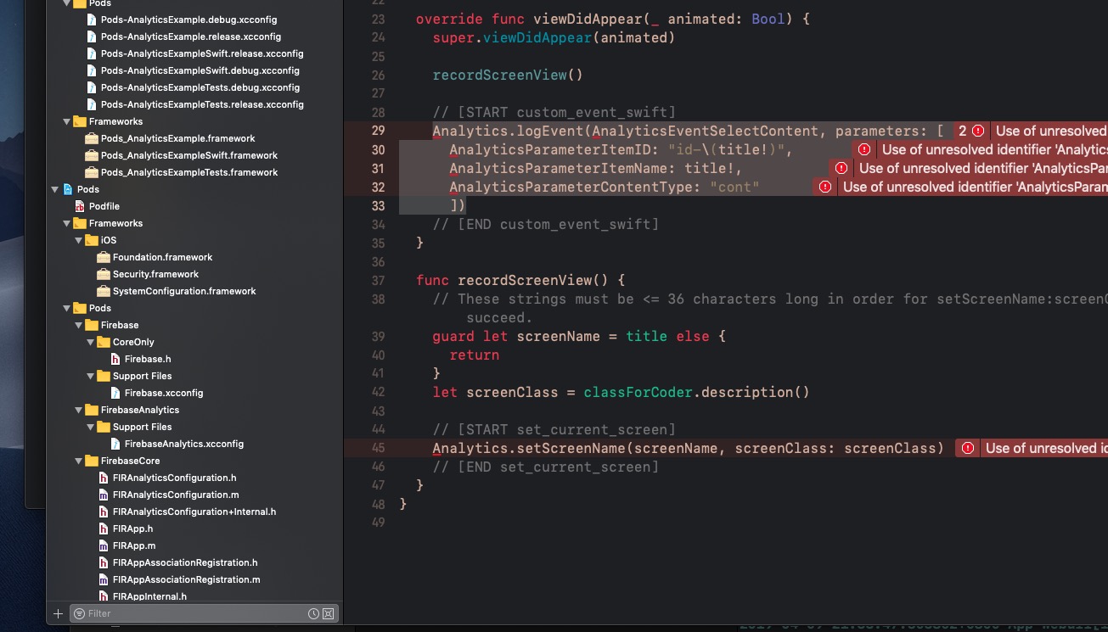Toggle the source control status filter icon
Image resolution: width=1108 pixels, height=632 pixels.
point(328,613)
